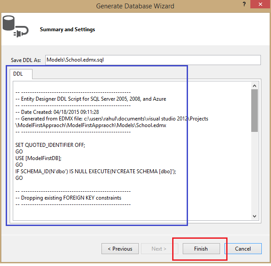Click the 'Entity Designer DDL Script' comment line
Screen dimensions: 271x266
91,99
